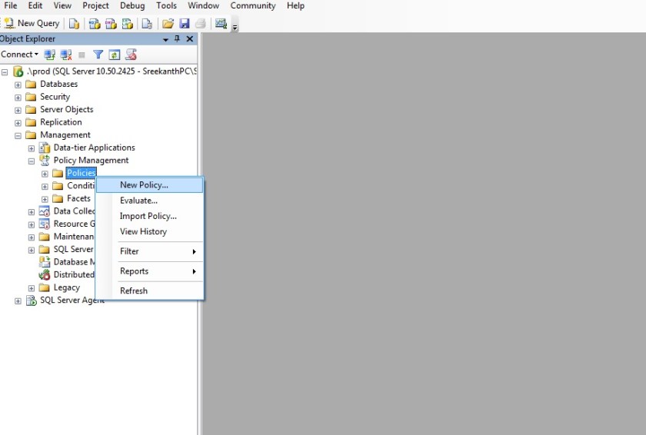Pin the Object Explorer panel with auto-hide pushpin
Screen dimensions: 646x435
178,39
